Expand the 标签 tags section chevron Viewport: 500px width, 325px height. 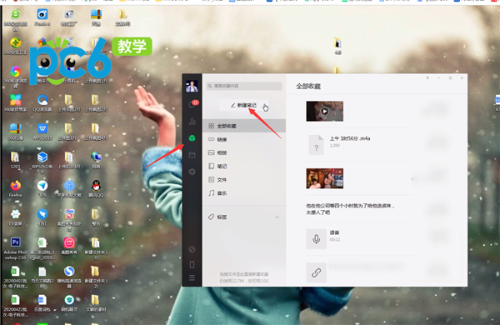coord(277,217)
